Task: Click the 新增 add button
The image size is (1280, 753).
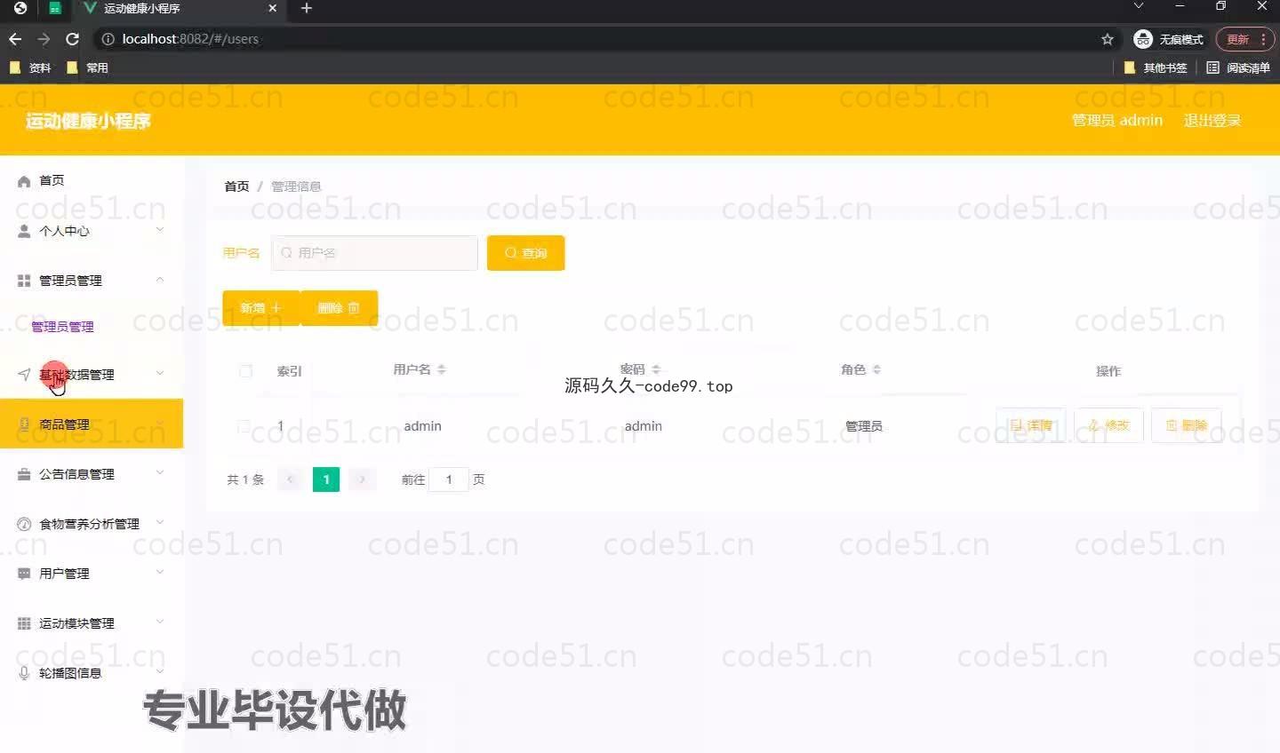Action: 261,308
